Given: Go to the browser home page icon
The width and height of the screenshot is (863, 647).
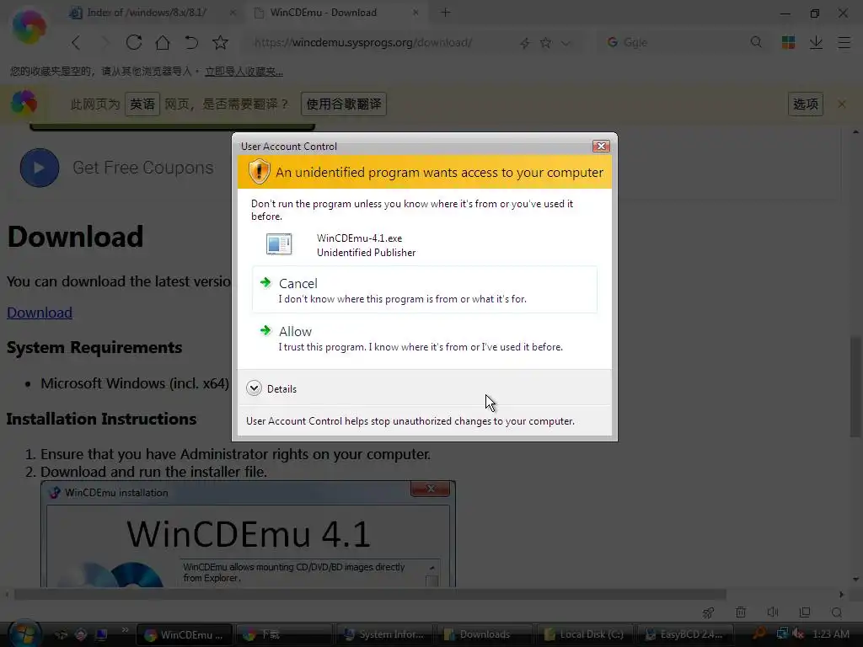Looking at the screenshot, I should 163,42.
